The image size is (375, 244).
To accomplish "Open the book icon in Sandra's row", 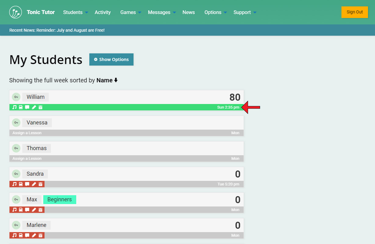I will [21, 184].
